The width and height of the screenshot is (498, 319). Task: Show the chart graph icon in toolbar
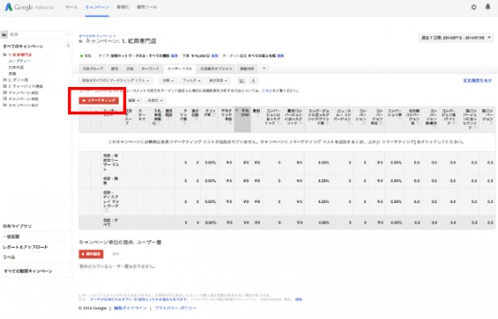pyautogui.click(x=242, y=80)
